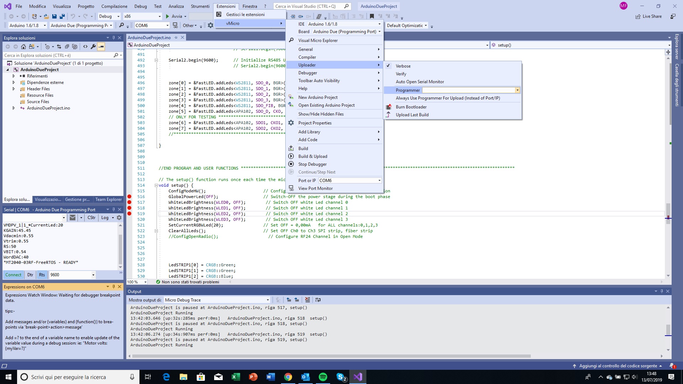Click the collapse all icon in Esplora soluzioni
The image size is (683, 384).
[x=67, y=47]
